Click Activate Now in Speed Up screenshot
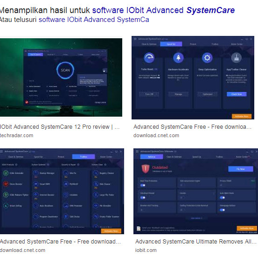258x258 pixels. click(242, 116)
